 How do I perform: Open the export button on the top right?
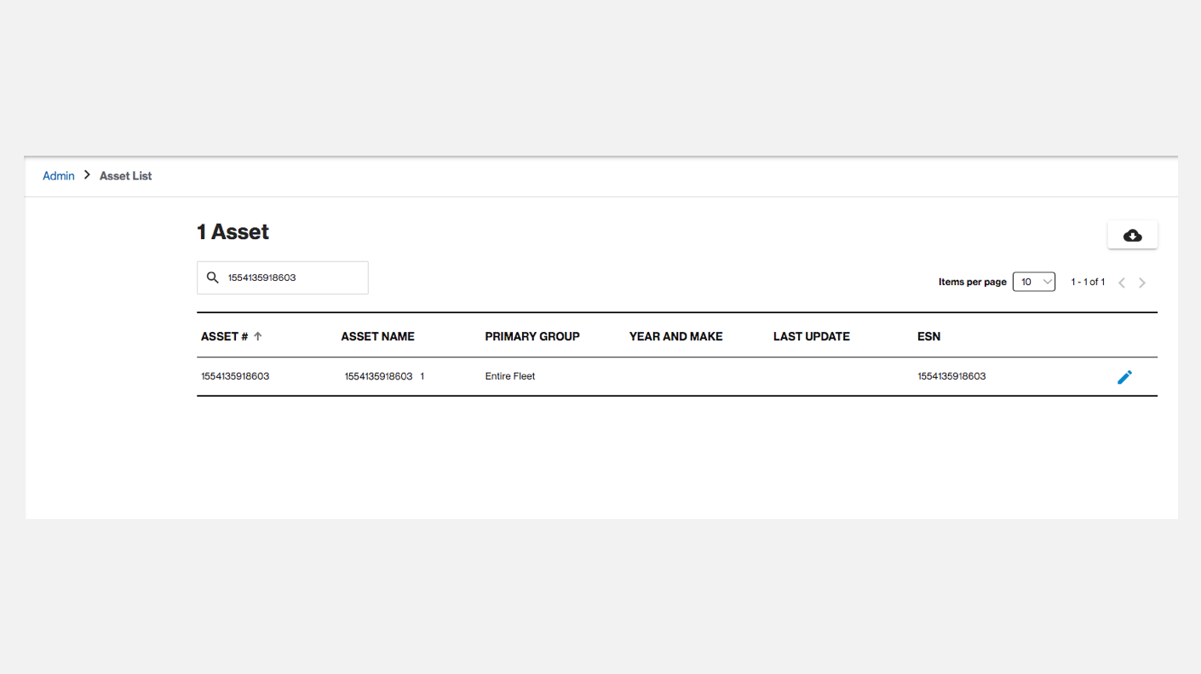(1132, 234)
